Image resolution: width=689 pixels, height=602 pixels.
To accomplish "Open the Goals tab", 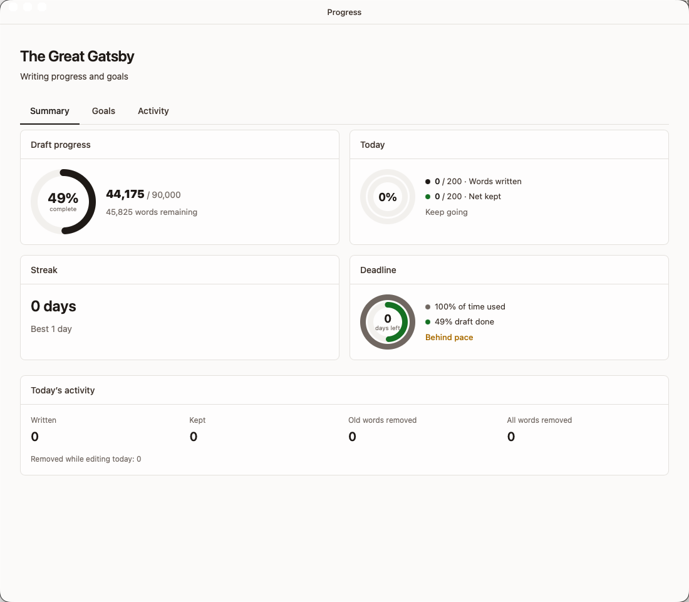I will 103,111.
